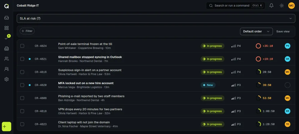Open tasks icon with badge 5

pyautogui.click(x=7, y=38)
